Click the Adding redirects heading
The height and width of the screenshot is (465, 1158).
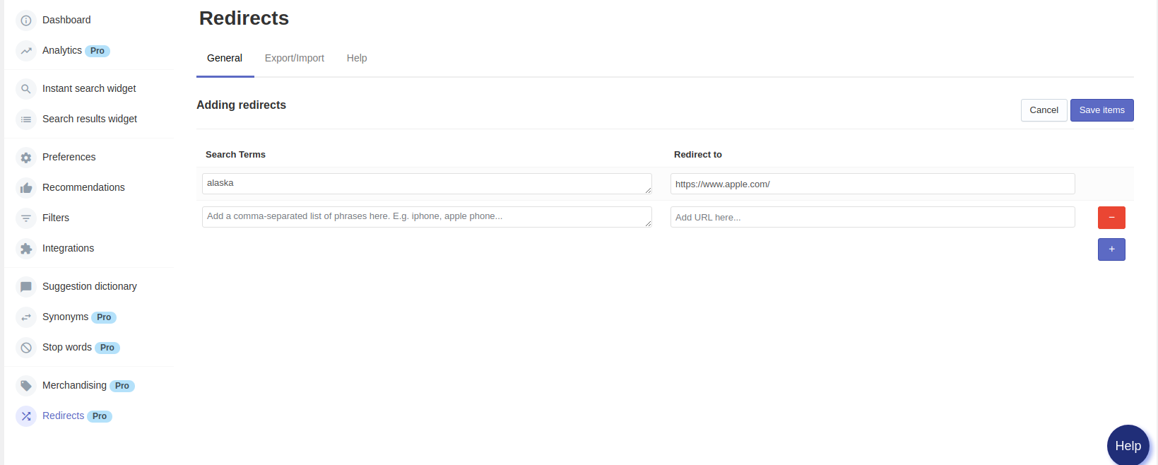[x=241, y=105]
